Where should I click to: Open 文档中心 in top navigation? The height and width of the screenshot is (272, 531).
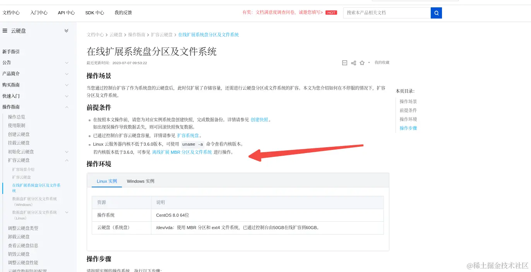[11, 13]
